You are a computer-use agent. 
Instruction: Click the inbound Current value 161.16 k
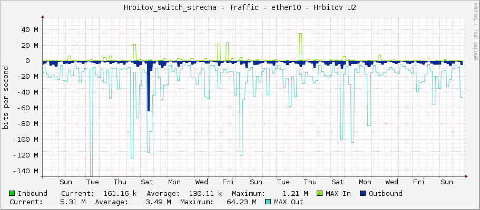pyautogui.click(x=120, y=194)
